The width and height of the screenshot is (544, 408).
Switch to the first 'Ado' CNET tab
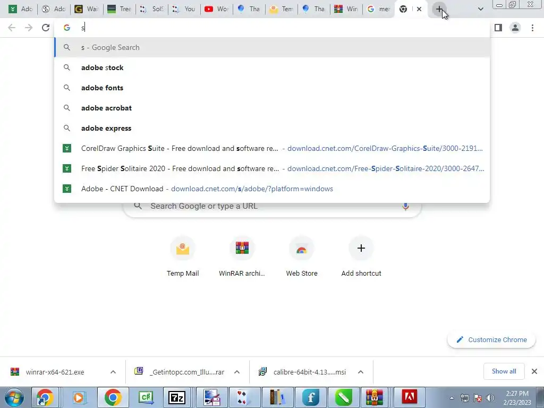coord(21,9)
